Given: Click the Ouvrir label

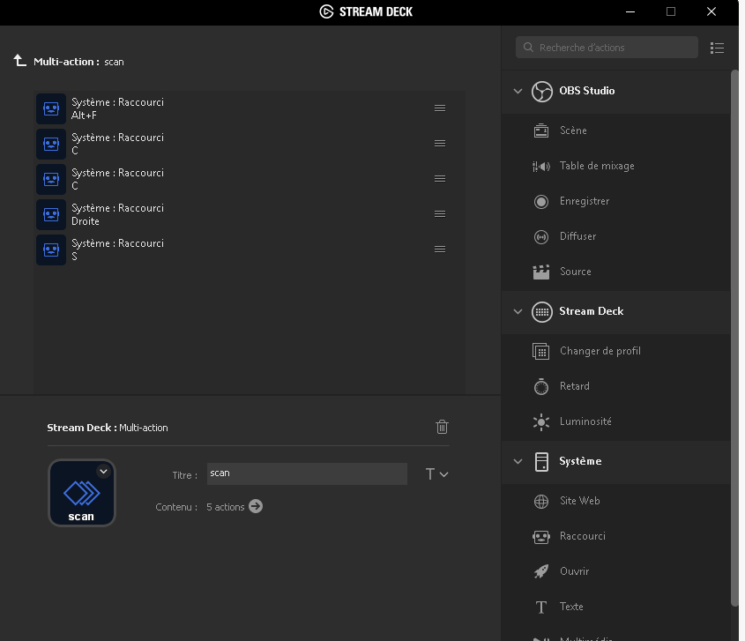Looking at the screenshot, I should pyautogui.click(x=574, y=570).
